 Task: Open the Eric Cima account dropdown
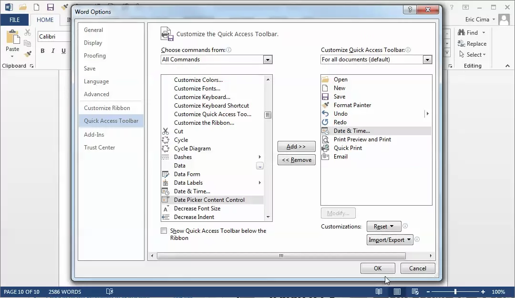[480, 20]
